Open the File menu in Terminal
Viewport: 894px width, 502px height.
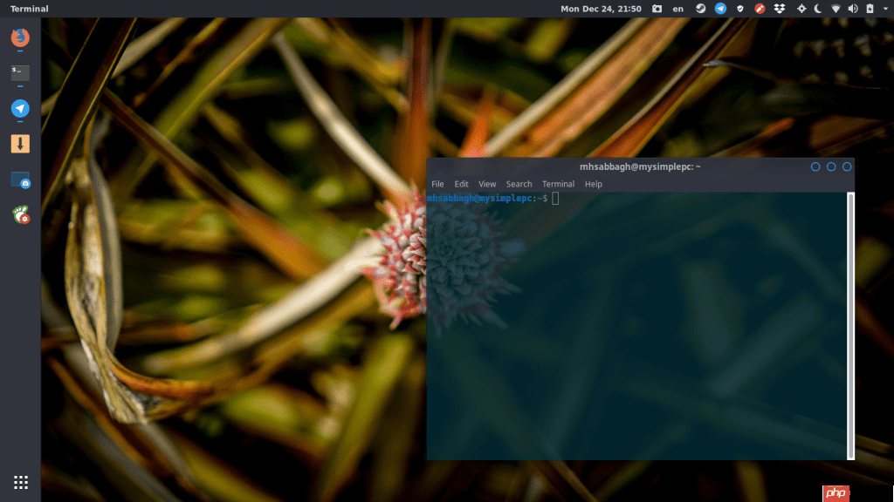(437, 184)
